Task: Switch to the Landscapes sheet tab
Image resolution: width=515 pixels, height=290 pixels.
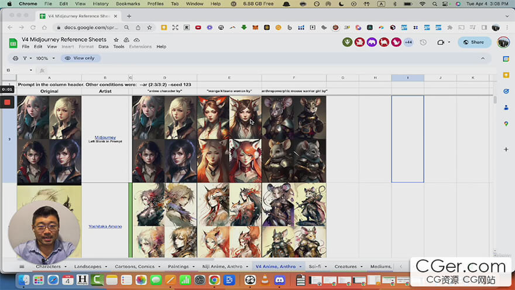Action: [x=88, y=267]
